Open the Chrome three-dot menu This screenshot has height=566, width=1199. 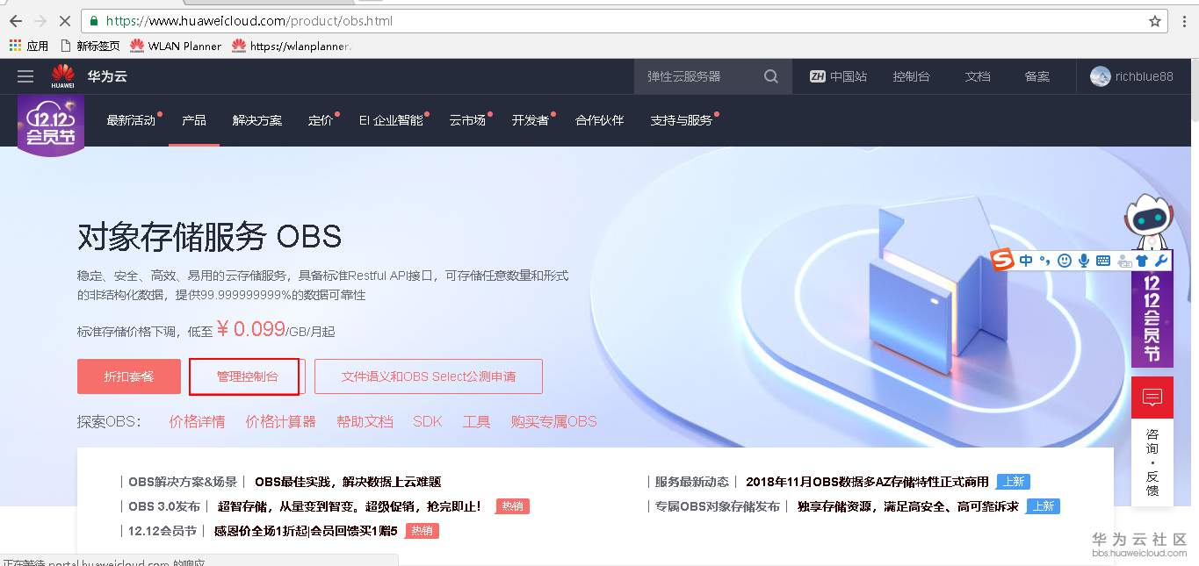1183,21
